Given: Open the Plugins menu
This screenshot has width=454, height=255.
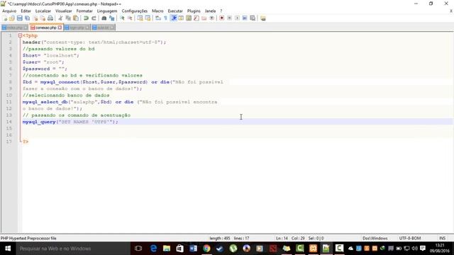Looking at the screenshot, I should coord(194,11).
